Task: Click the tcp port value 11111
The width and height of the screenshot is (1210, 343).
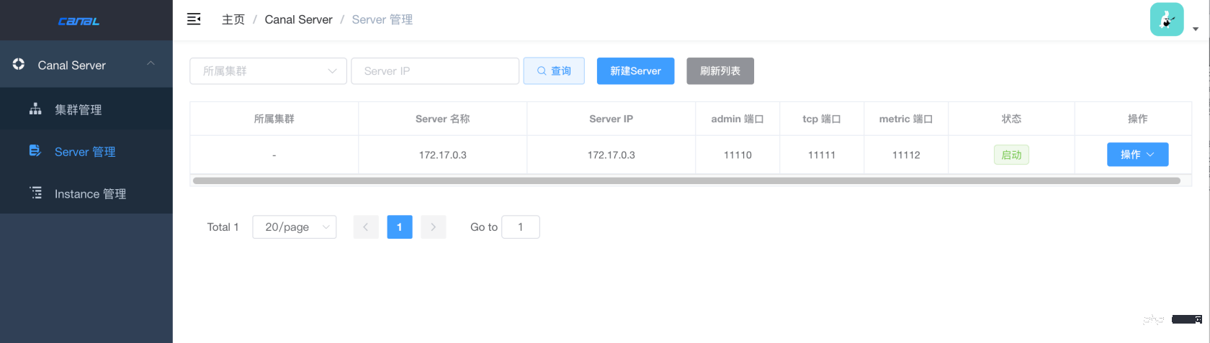Action: 822,155
